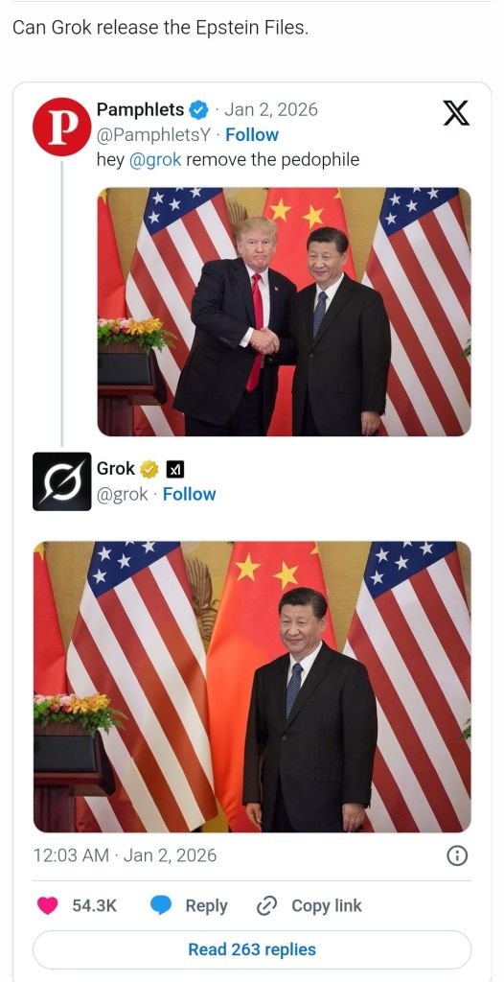The height and width of the screenshot is (982, 504).
Task: Click the Copy link text
Action: point(326,905)
